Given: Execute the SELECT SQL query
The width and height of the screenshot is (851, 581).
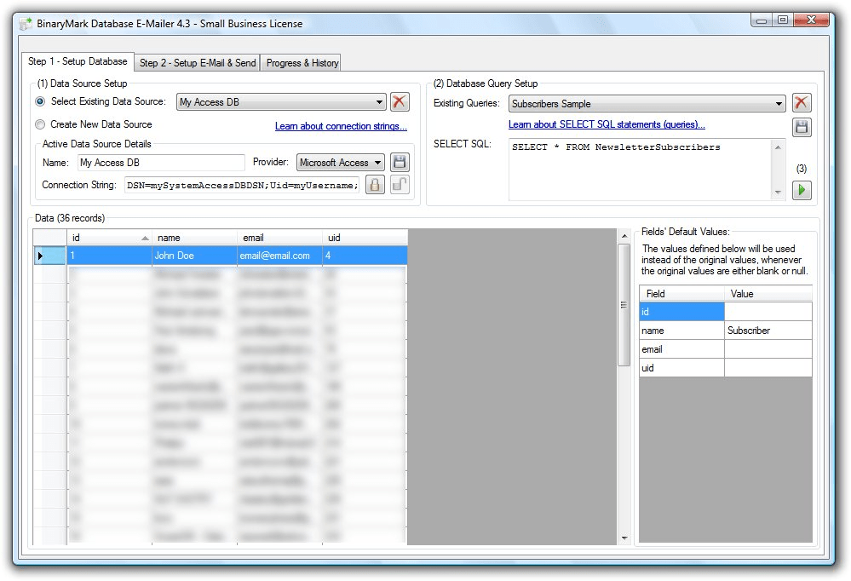Looking at the screenshot, I should (x=802, y=190).
